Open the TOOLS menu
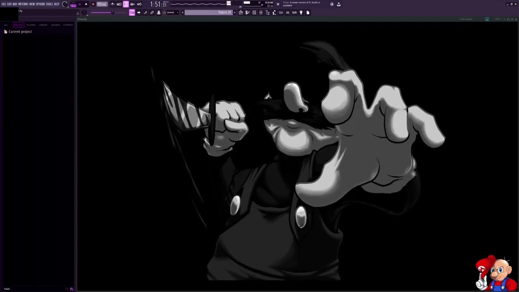 coord(49,4)
